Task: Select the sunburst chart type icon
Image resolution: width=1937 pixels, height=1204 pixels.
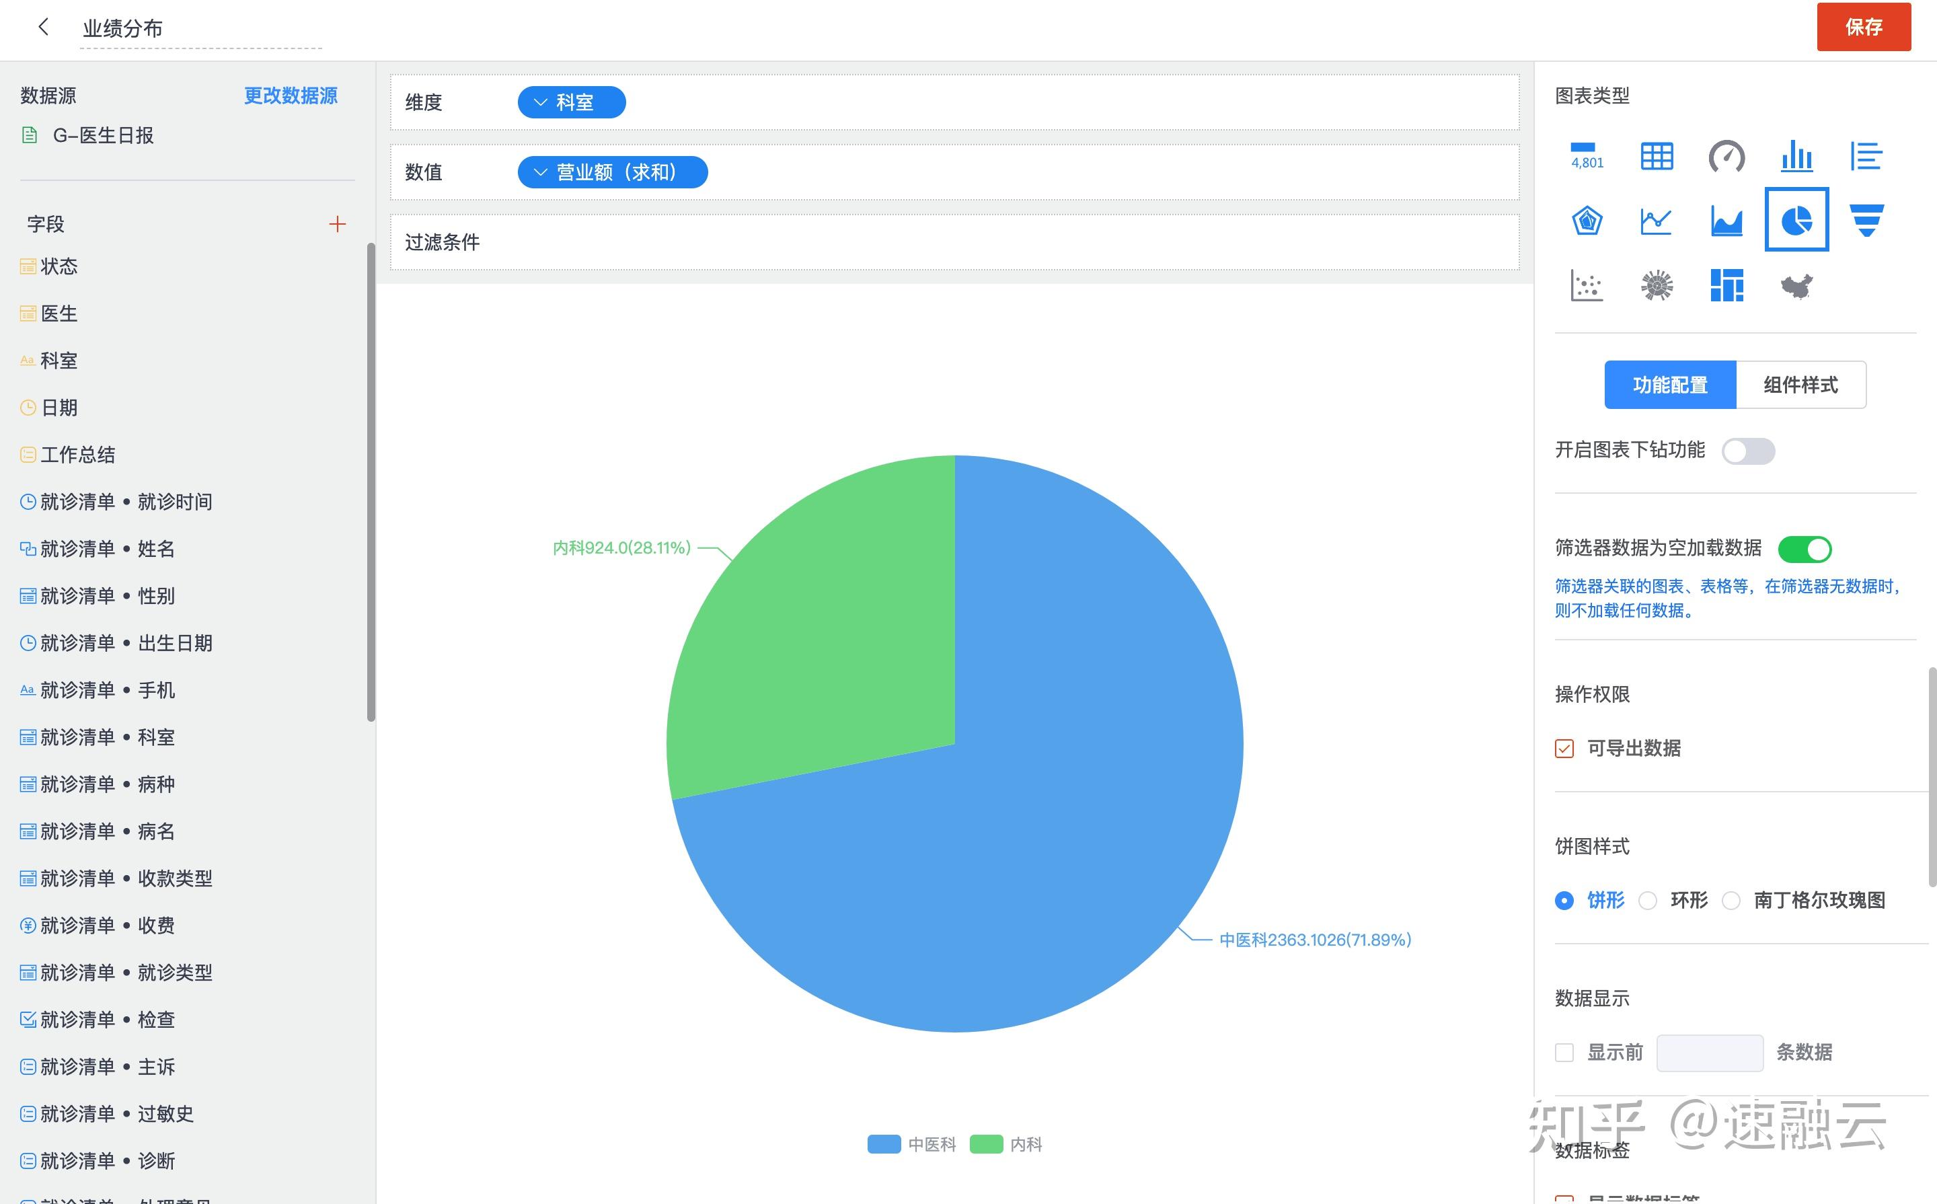Action: coord(1657,285)
